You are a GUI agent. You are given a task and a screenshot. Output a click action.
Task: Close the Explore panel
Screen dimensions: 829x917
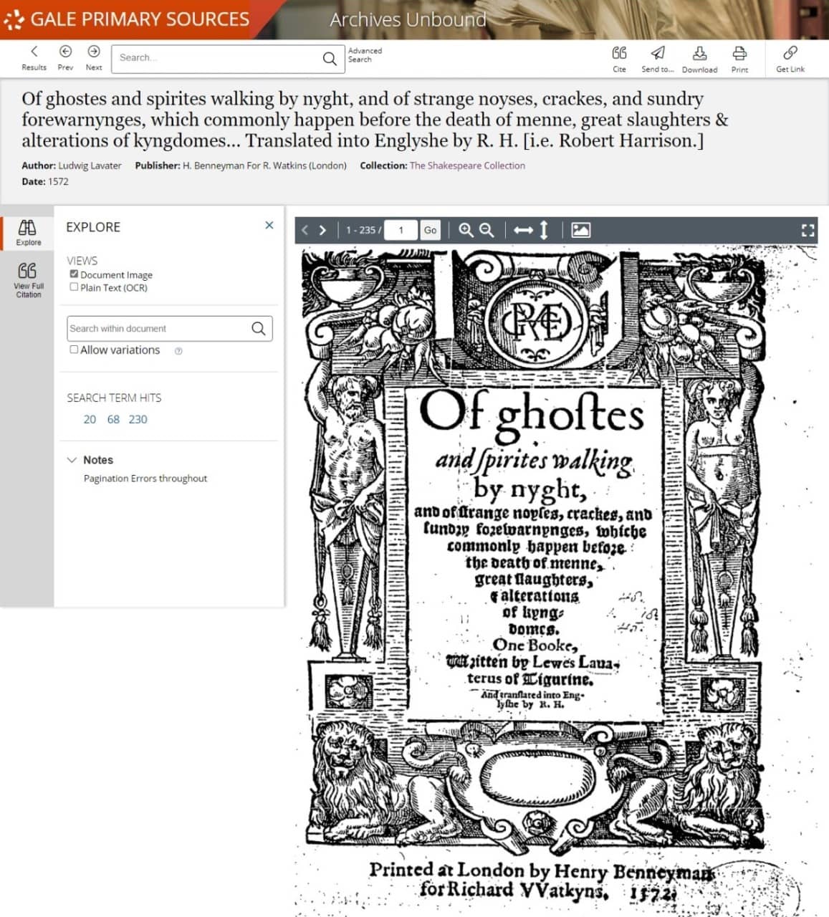[269, 225]
